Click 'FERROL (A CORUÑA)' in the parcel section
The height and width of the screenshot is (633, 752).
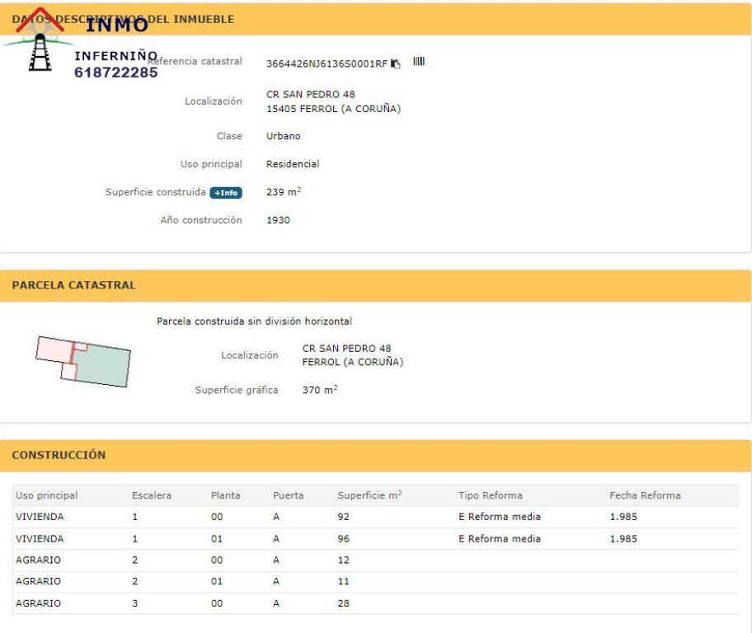353,362
